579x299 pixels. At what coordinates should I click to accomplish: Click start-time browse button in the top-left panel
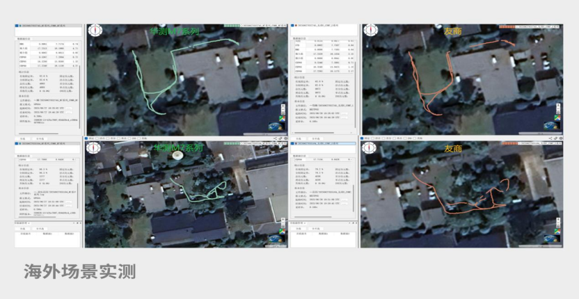click(x=69, y=108)
